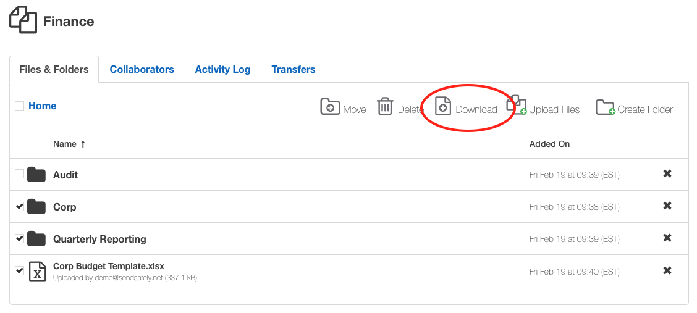
Task: Click the Move folder icon
Action: pyautogui.click(x=331, y=107)
